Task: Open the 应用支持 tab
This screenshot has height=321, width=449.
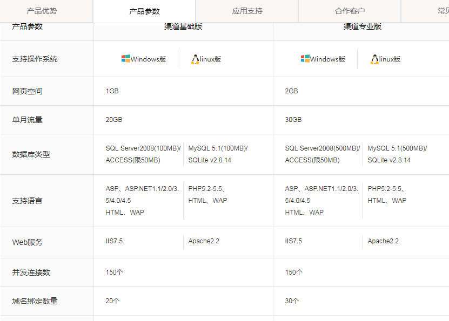Action: click(247, 11)
